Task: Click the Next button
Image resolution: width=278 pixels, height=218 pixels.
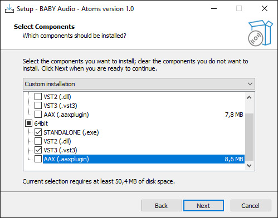Action: (203, 206)
